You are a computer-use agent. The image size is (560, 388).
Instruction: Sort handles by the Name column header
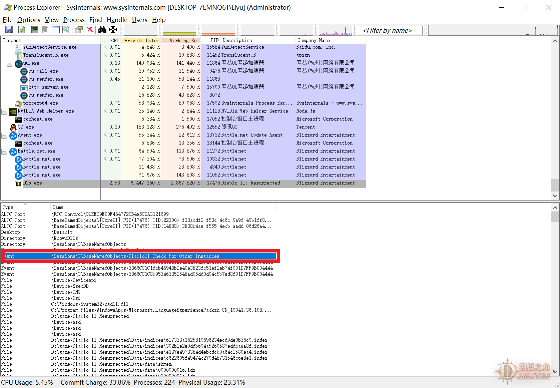[x=163, y=207]
